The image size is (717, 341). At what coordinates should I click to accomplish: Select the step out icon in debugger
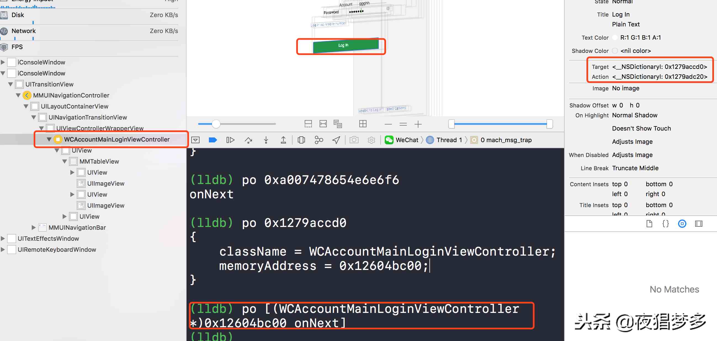283,140
